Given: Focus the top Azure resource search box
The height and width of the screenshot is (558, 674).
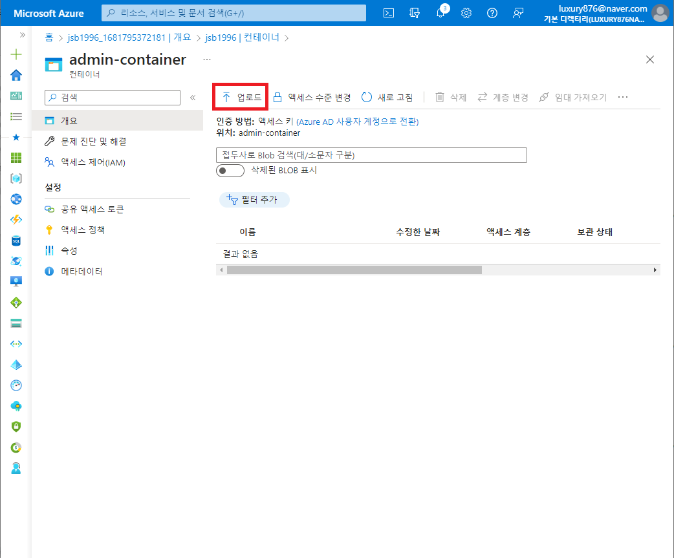Looking at the screenshot, I should 234,13.
